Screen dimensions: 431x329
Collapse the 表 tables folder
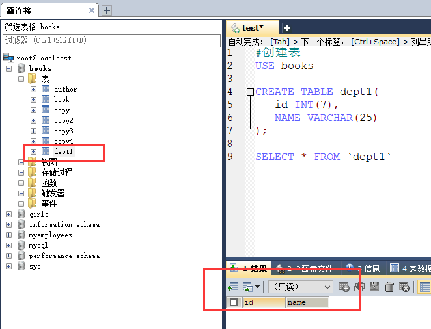(x=21, y=79)
